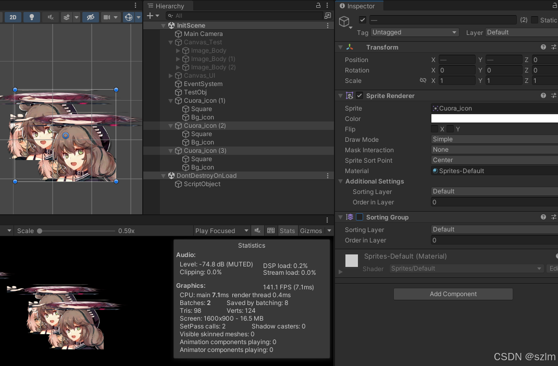Select Main Camera in Hierarchy
Screen dimensions: 558x366
[x=203, y=34]
